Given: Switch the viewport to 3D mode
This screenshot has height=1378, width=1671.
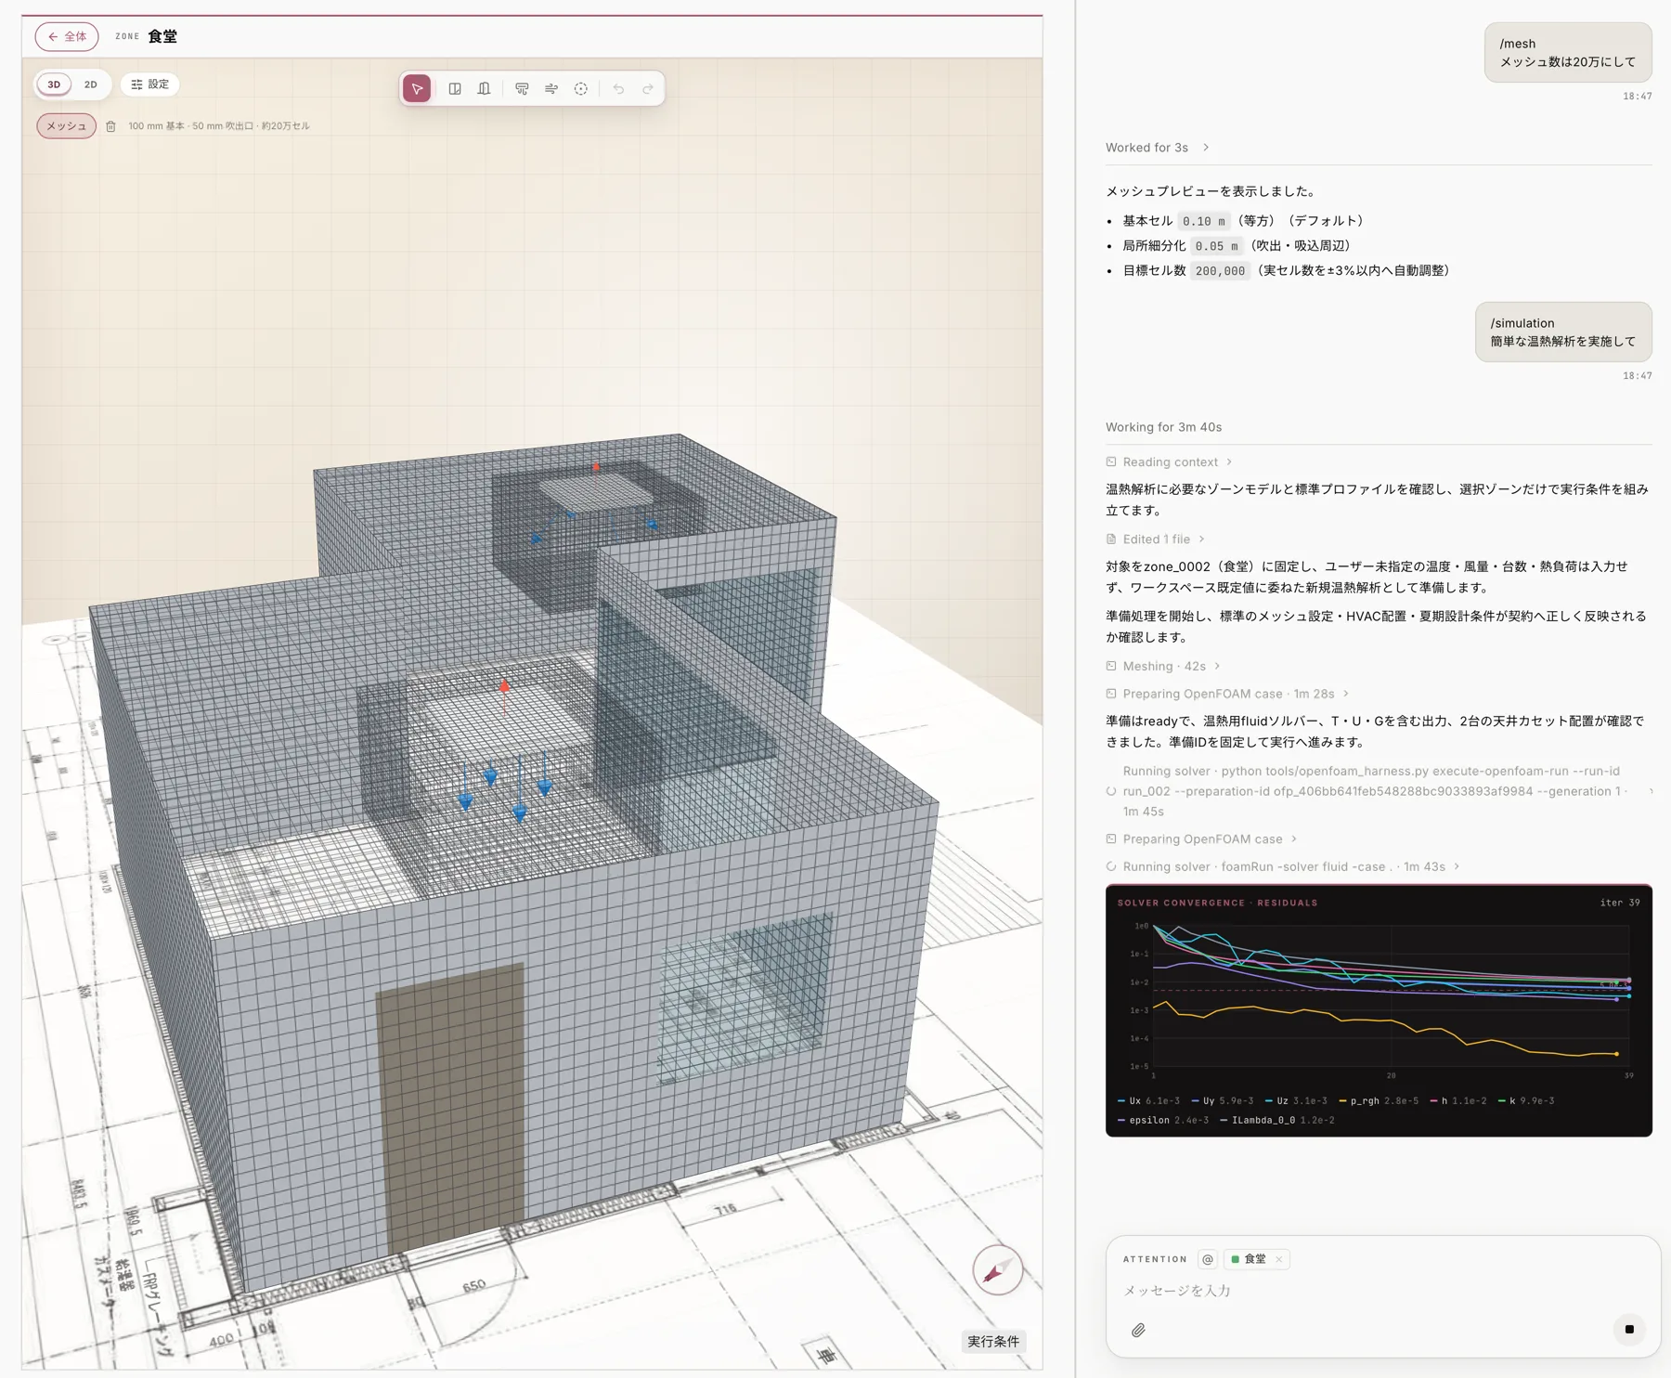Looking at the screenshot, I should pyautogui.click(x=54, y=84).
